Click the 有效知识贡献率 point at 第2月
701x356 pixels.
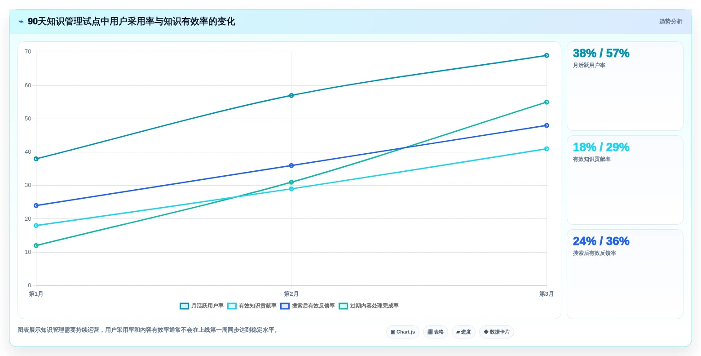291,189
